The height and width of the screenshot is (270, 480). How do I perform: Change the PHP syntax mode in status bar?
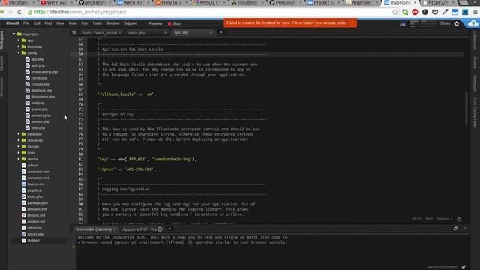pyautogui.click(x=429, y=219)
